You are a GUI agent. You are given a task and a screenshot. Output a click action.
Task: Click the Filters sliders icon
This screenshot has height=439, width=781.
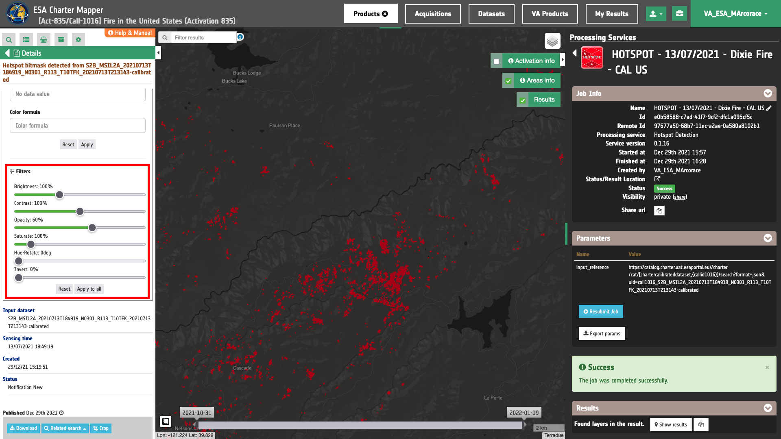coord(12,172)
